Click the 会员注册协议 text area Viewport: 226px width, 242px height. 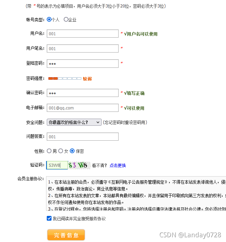pyautogui.click(x=136, y=194)
